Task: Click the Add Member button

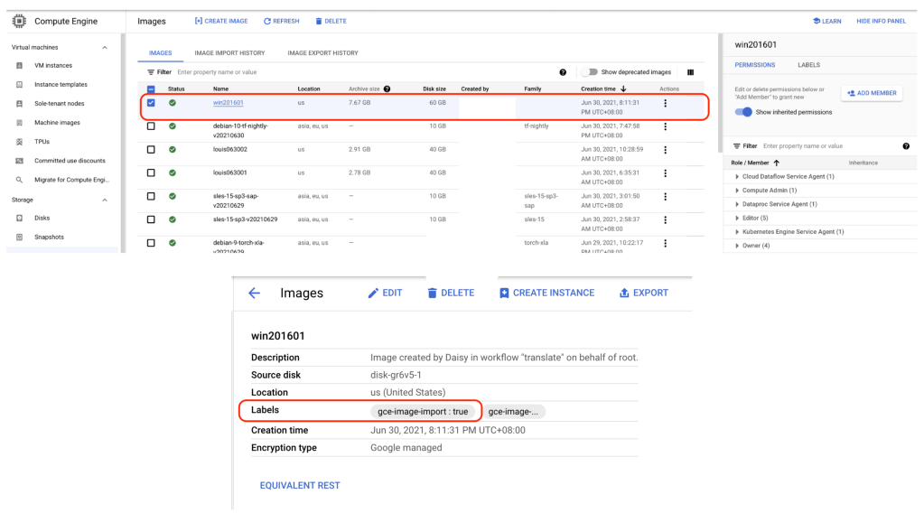Action: tap(871, 93)
